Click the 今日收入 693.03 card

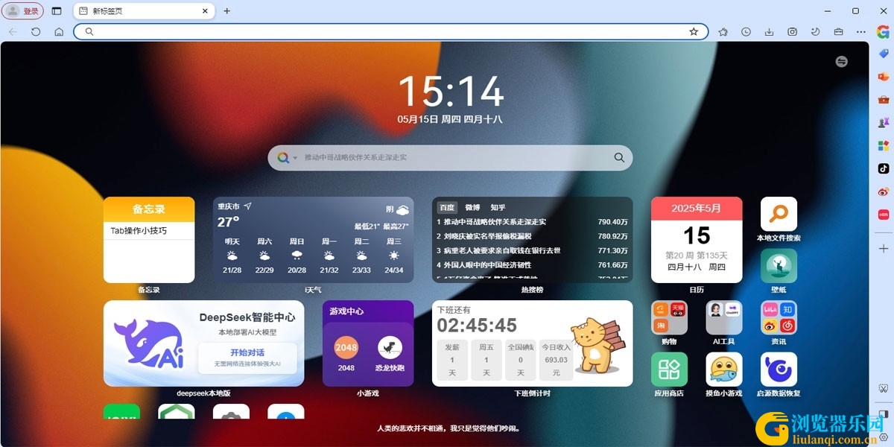557,360
